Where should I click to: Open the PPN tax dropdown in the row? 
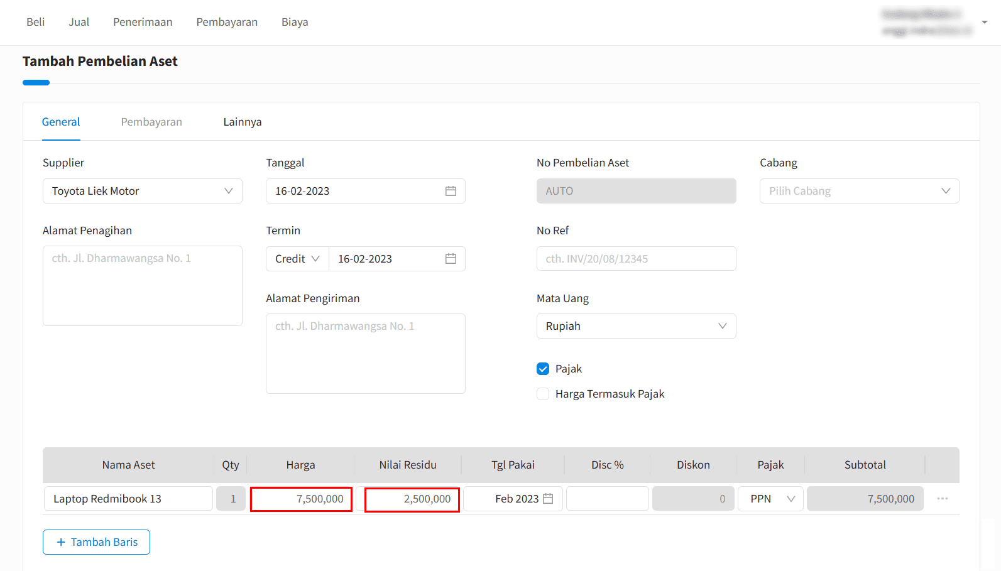click(x=770, y=499)
